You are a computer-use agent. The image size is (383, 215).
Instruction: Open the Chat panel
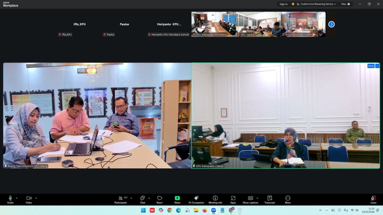[143, 199]
